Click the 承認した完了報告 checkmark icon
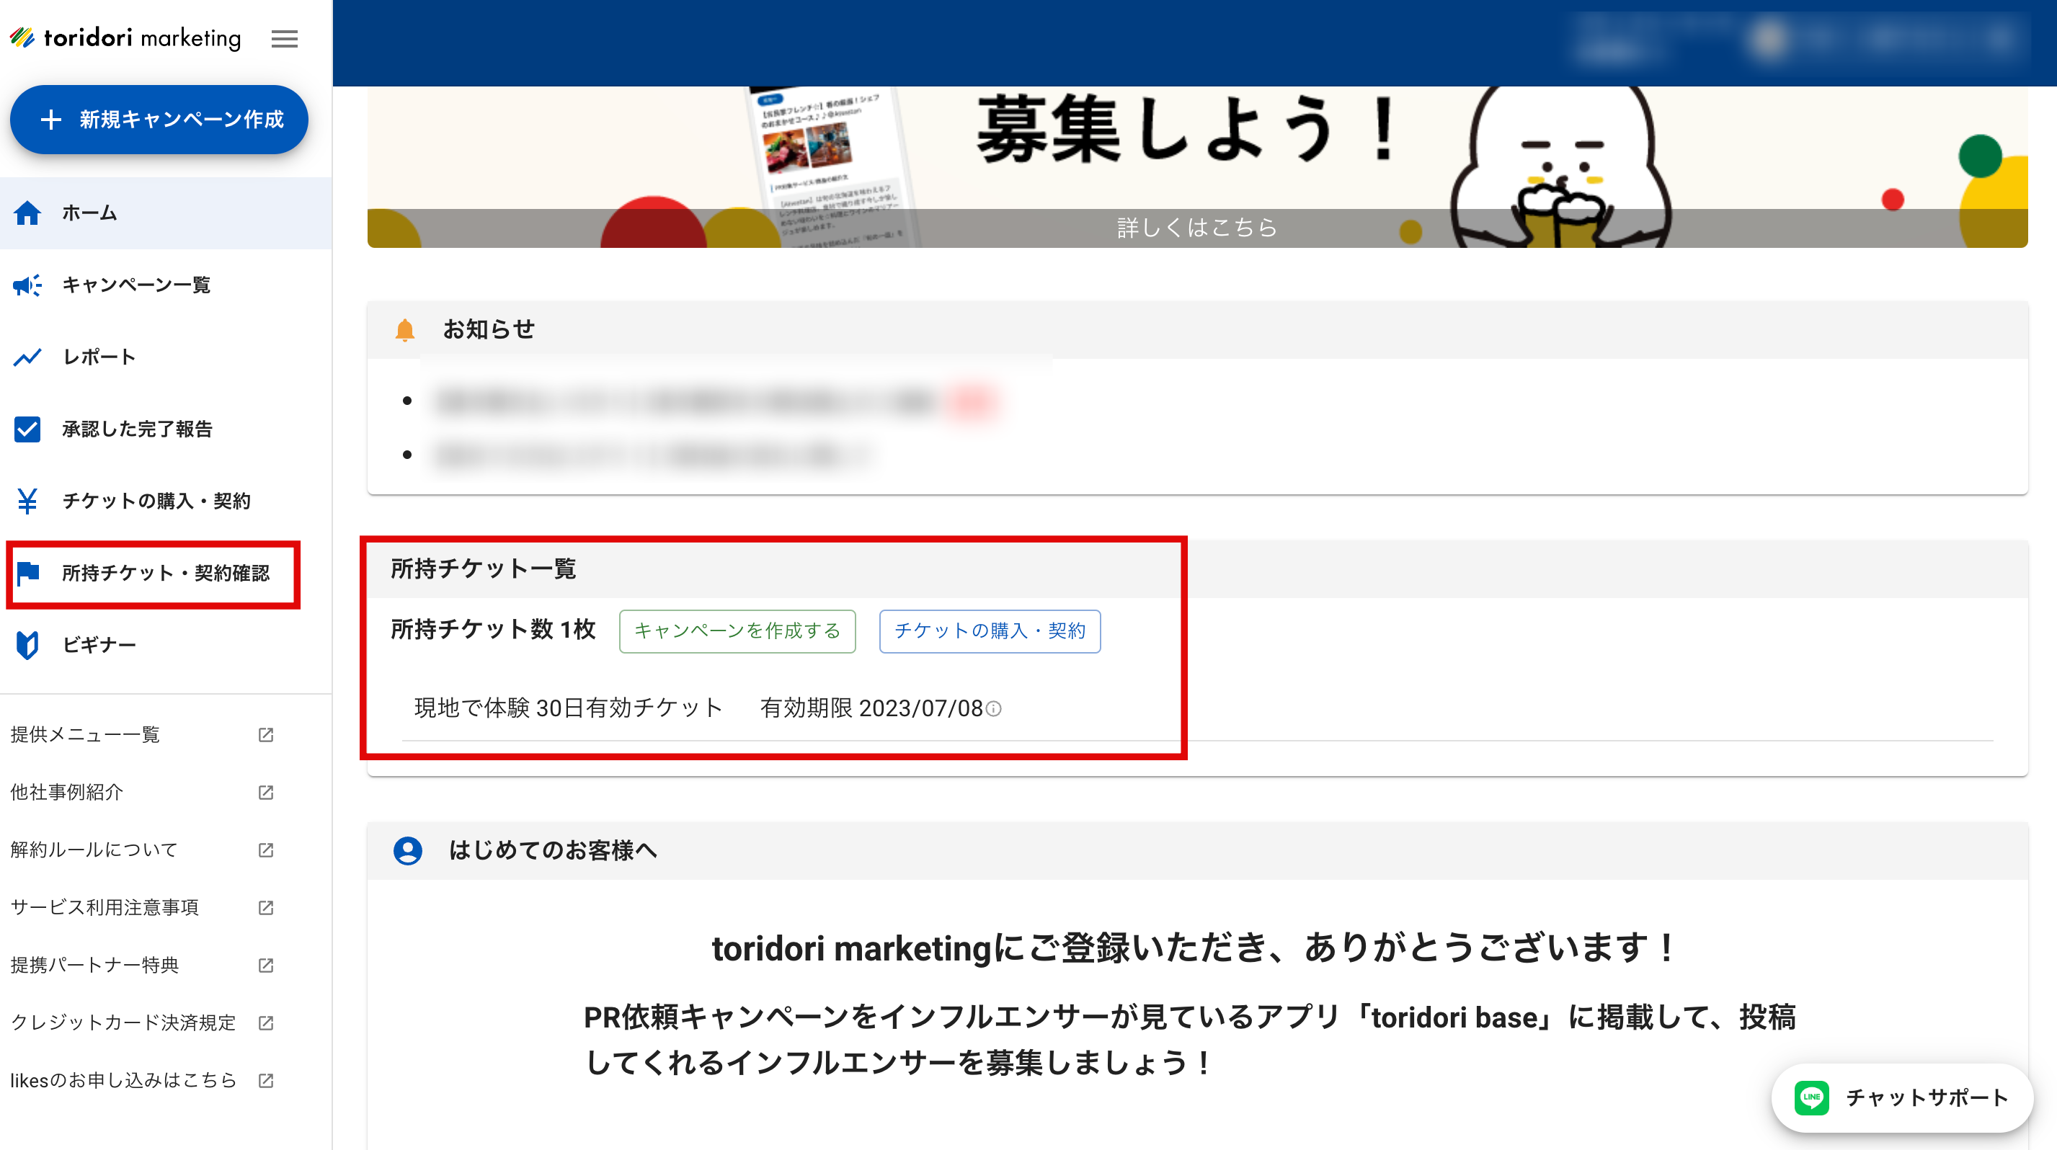This screenshot has width=2057, height=1150. click(27, 429)
